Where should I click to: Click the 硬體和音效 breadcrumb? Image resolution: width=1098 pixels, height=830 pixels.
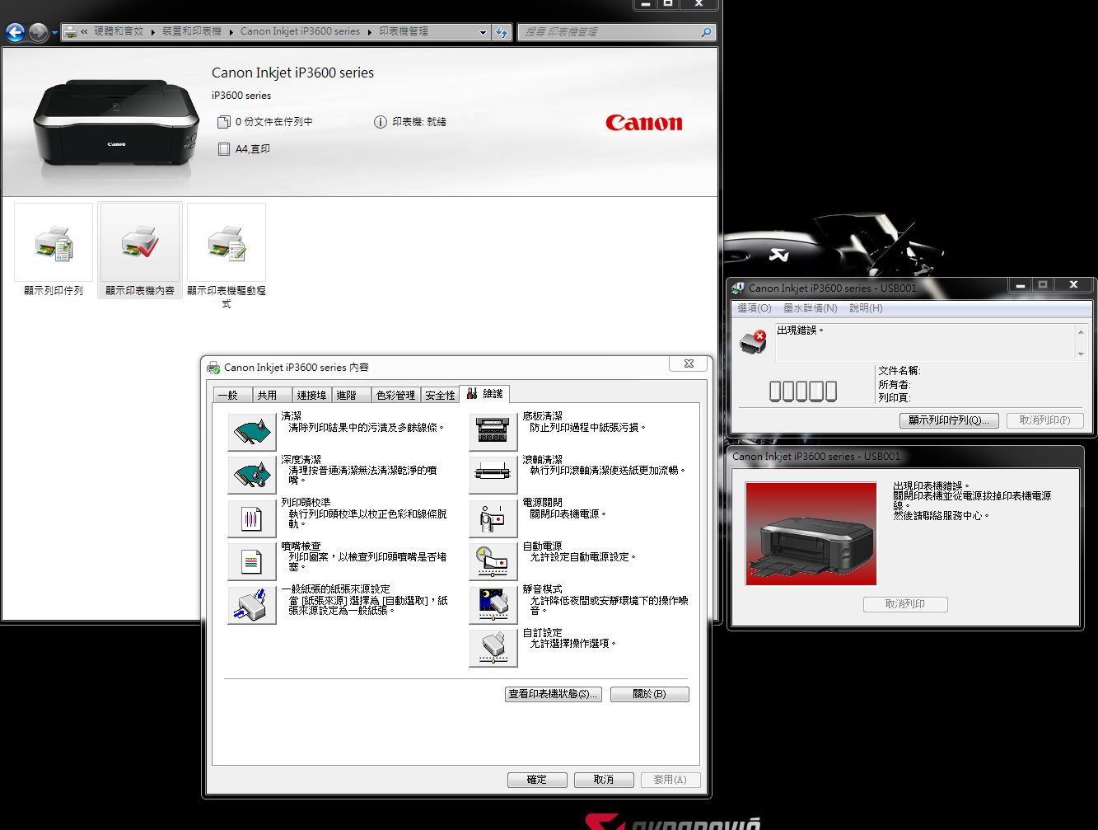tap(119, 31)
